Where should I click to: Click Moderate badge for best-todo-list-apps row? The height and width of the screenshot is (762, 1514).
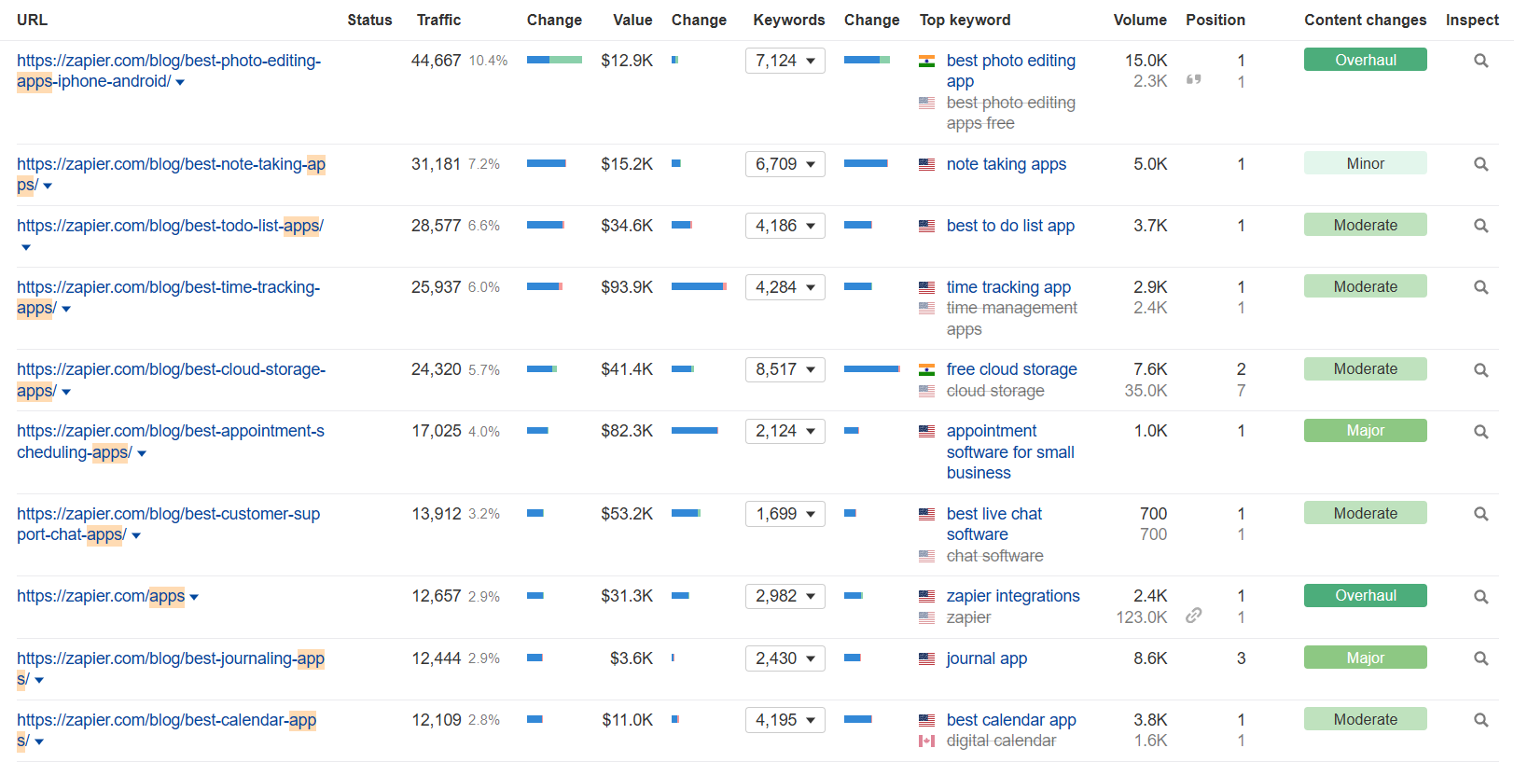[1365, 225]
